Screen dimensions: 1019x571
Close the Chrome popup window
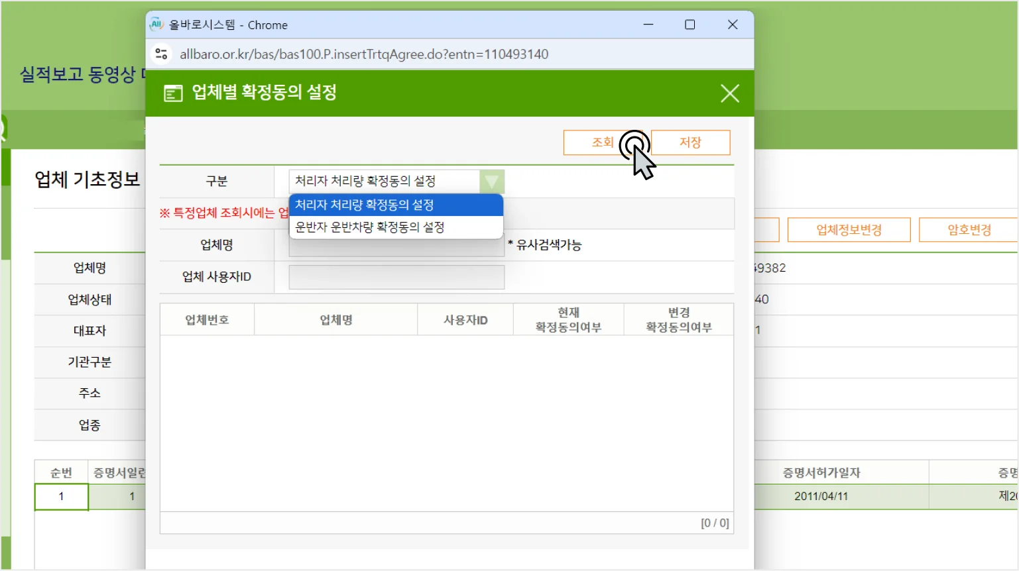pyautogui.click(x=732, y=25)
